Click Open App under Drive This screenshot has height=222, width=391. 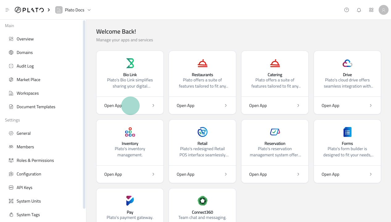(331, 105)
